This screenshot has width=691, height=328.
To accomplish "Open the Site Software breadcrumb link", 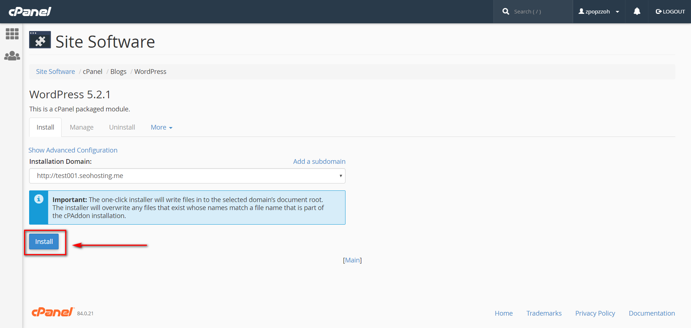I will [55, 72].
